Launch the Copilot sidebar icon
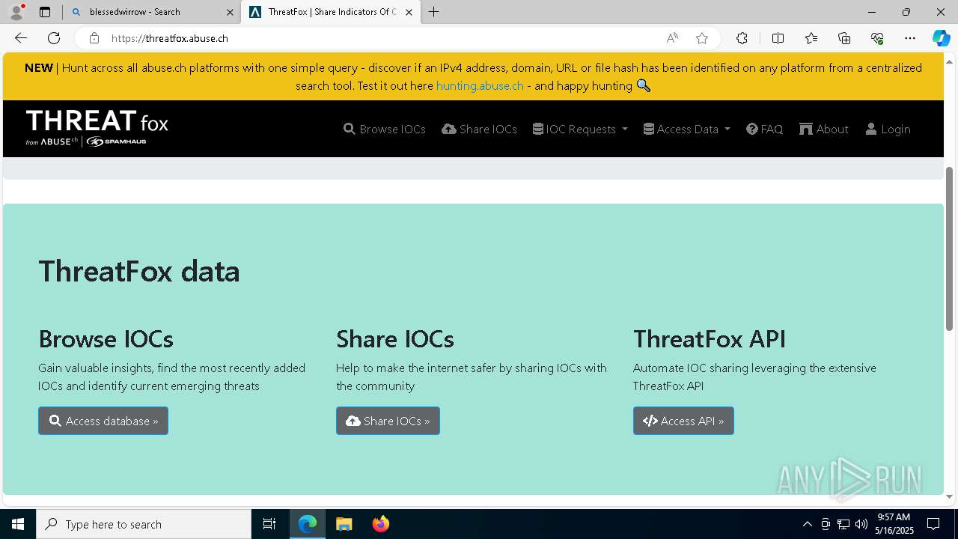Screen dimensions: 958x539 coord(941,38)
